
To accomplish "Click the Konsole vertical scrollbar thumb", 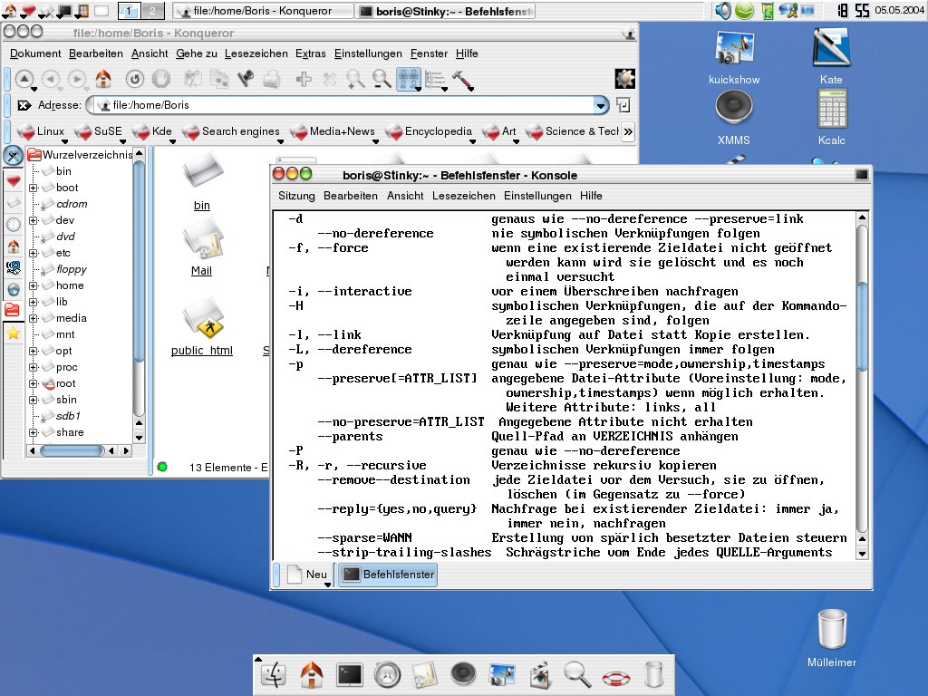I will coord(863,326).
